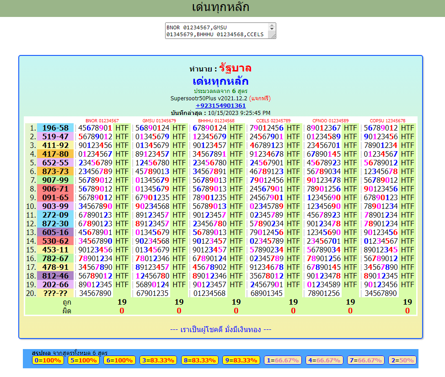The height and width of the screenshot is (377, 445).
Task: Click the textarea resize grip corner
Action: (273, 36)
